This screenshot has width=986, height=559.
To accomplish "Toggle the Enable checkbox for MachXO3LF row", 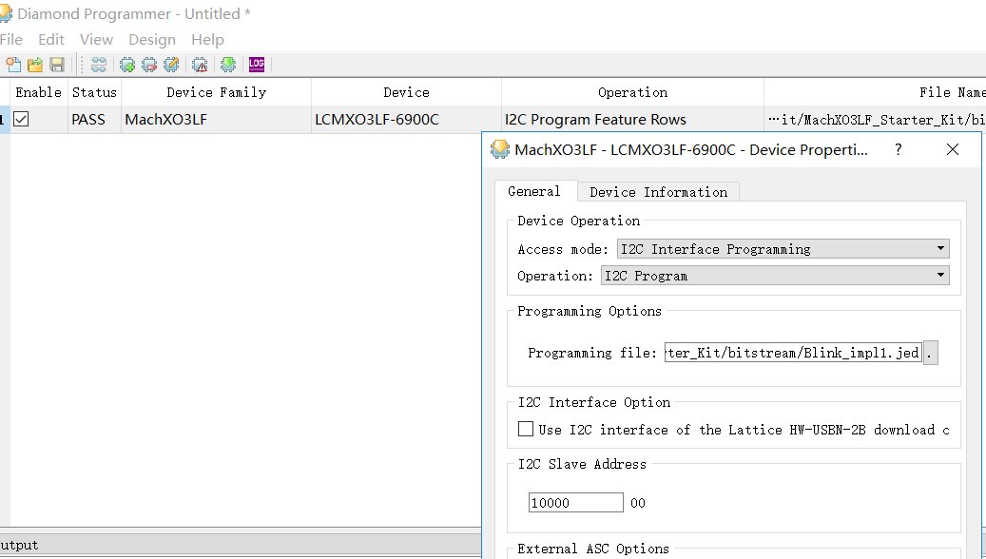I will pyautogui.click(x=23, y=119).
